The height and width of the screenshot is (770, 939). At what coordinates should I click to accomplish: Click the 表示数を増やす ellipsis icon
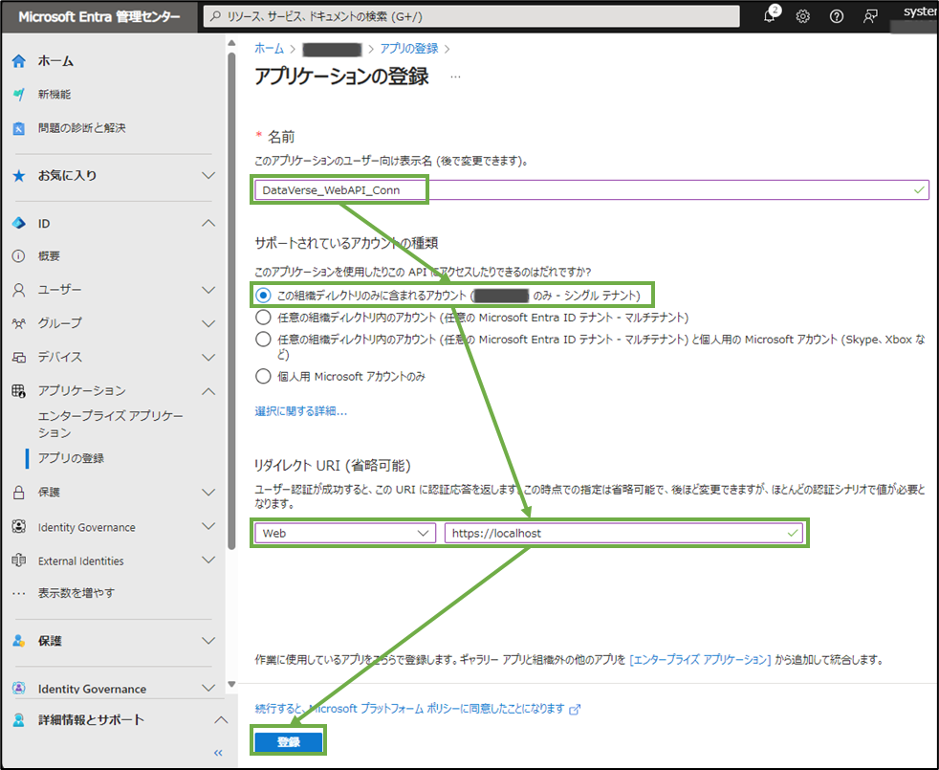(x=19, y=593)
